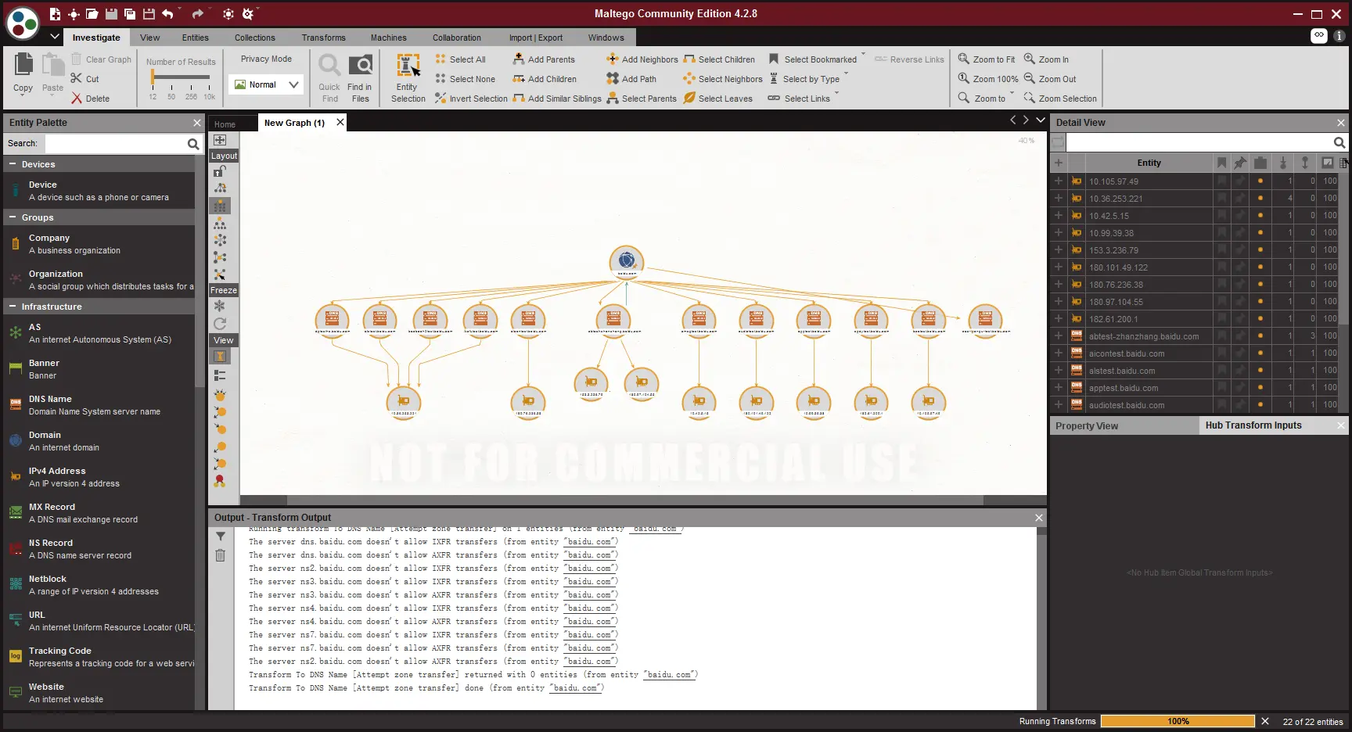Cut the selected entities
The image size is (1352, 732).
click(85, 79)
